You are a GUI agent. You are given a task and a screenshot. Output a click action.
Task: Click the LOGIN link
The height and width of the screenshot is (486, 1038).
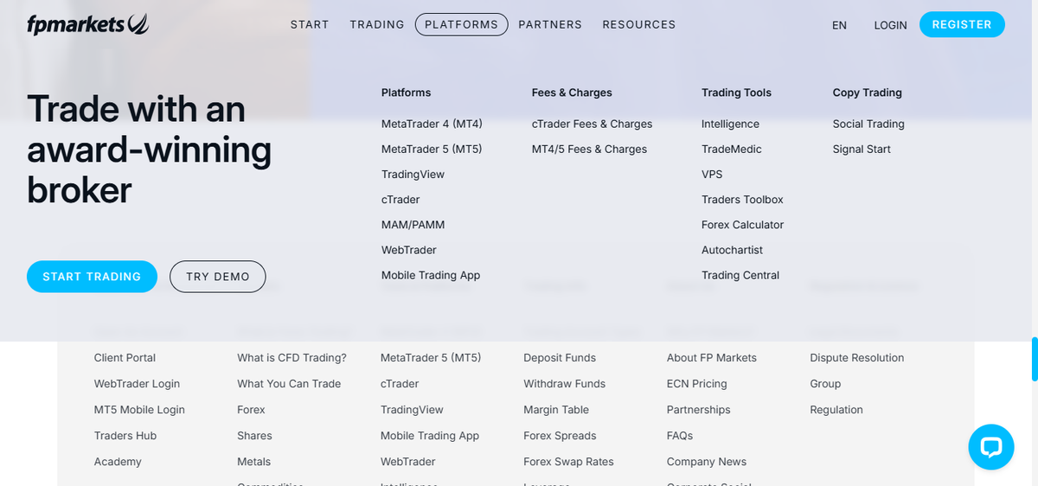click(890, 25)
